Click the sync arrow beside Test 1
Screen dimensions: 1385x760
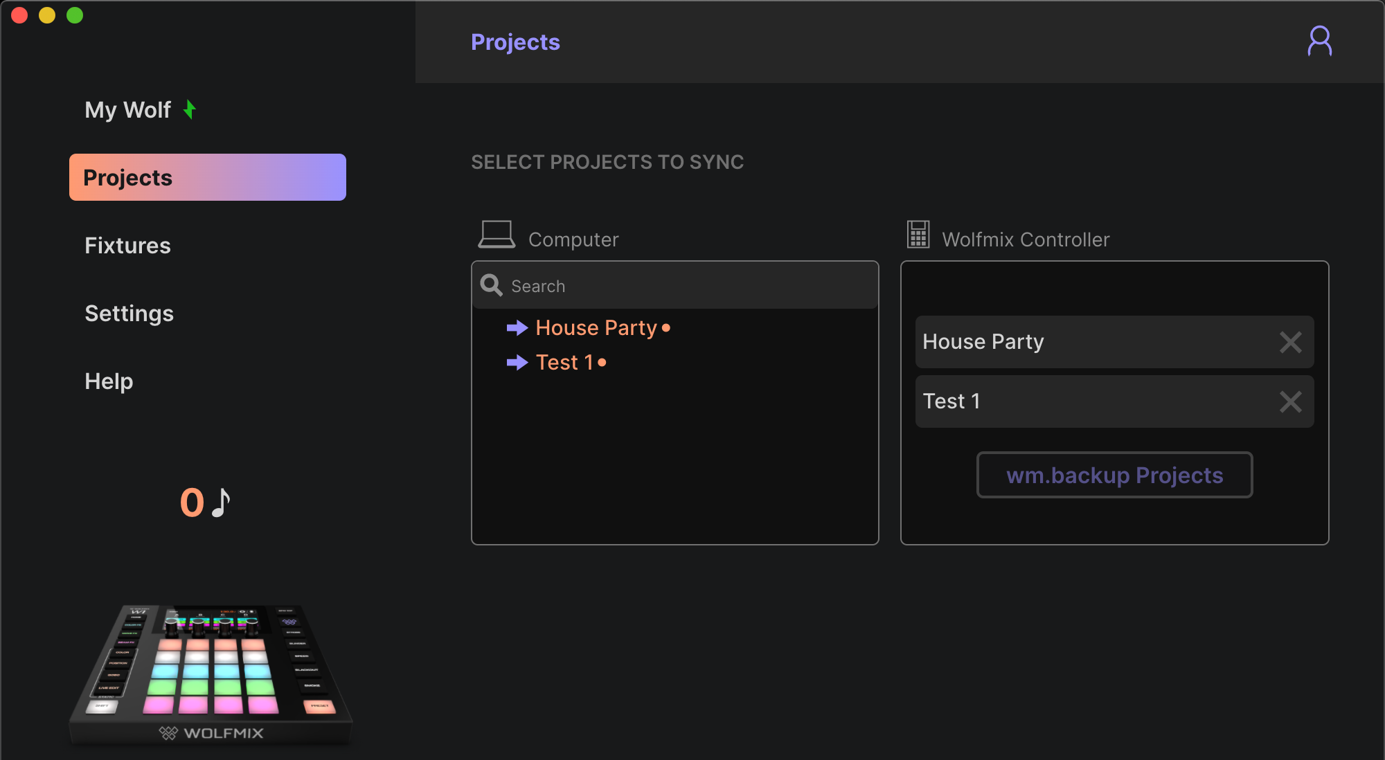point(517,362)
